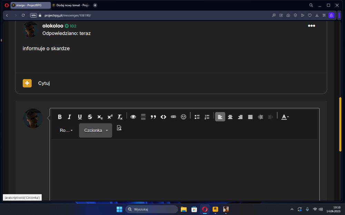Switch to the skarga - ProjectRPG tab
The width and height of the screenshot is (345, 215).
click(x=31, y=5)
